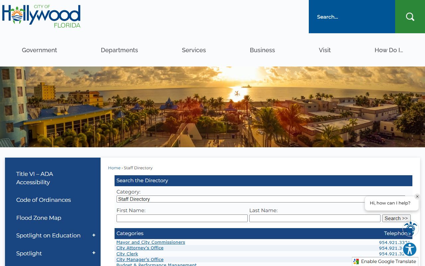Open the Departments menu
Screen dimensions: 425x266
[120, 50]
